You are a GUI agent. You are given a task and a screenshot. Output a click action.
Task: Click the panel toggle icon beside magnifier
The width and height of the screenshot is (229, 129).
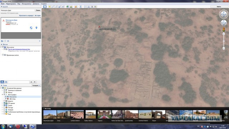(x=6, y=82)
